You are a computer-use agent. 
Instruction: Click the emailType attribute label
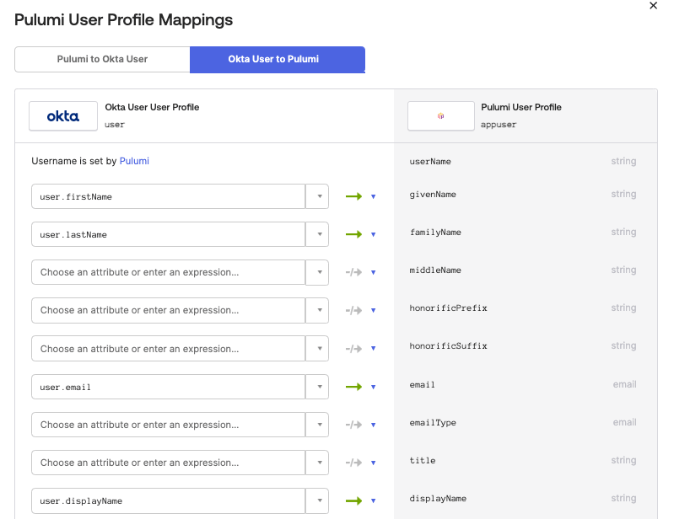433,422
